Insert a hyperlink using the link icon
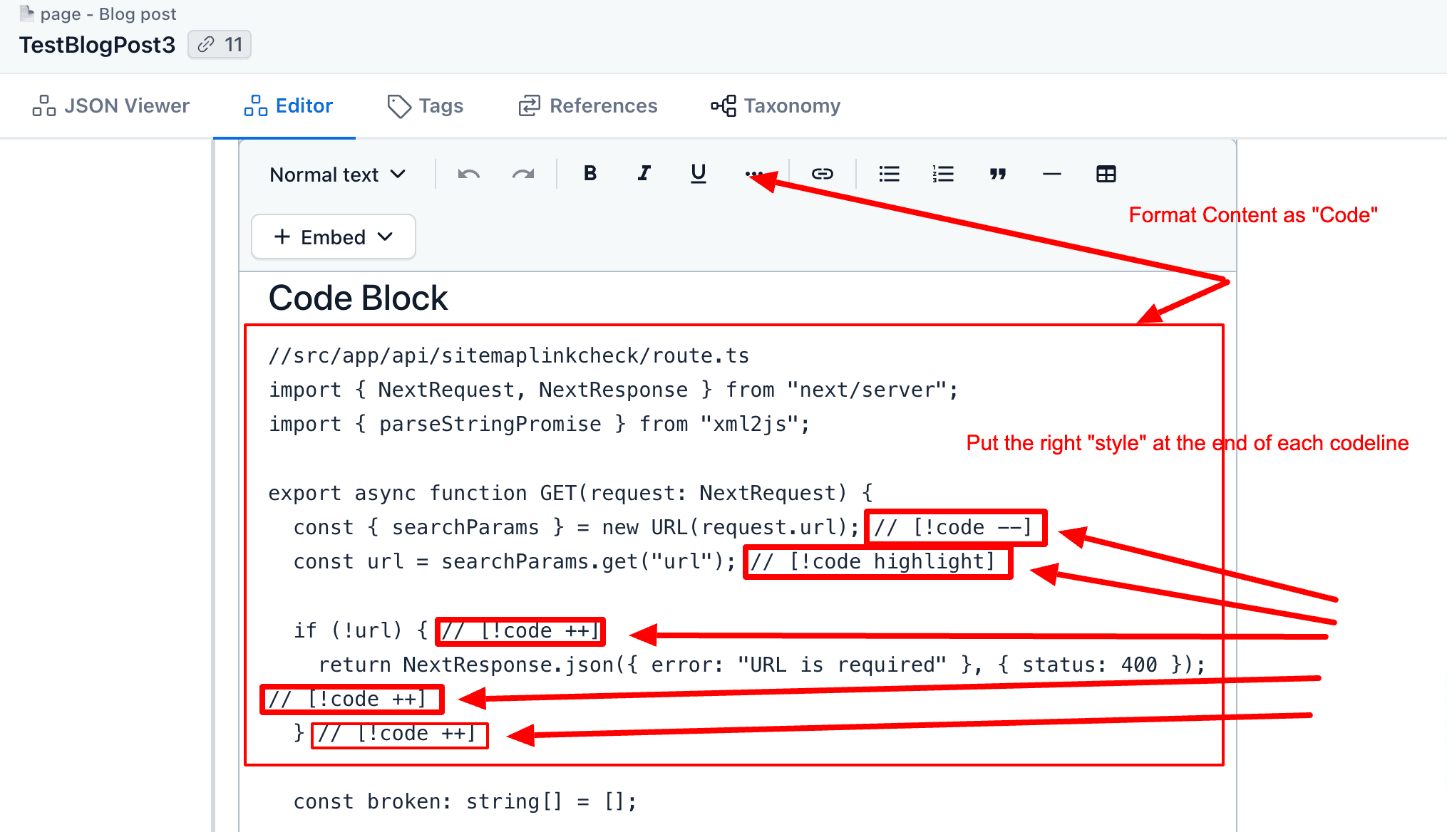 coord(822,174)
